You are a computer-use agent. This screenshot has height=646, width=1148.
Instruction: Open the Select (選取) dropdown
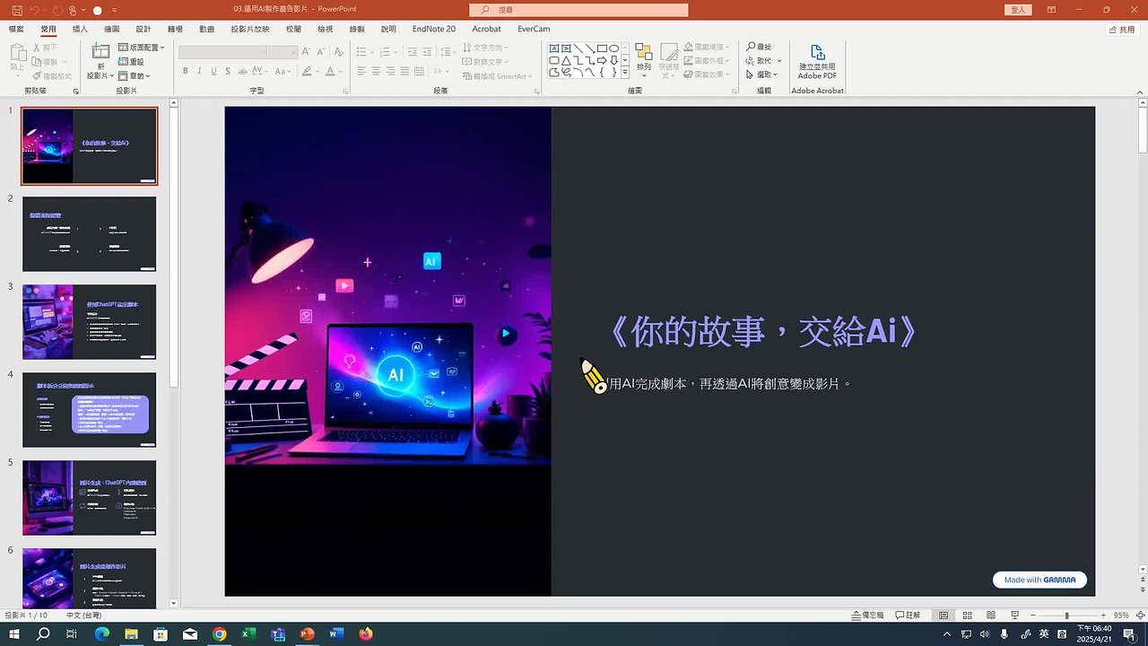point(763,75)
